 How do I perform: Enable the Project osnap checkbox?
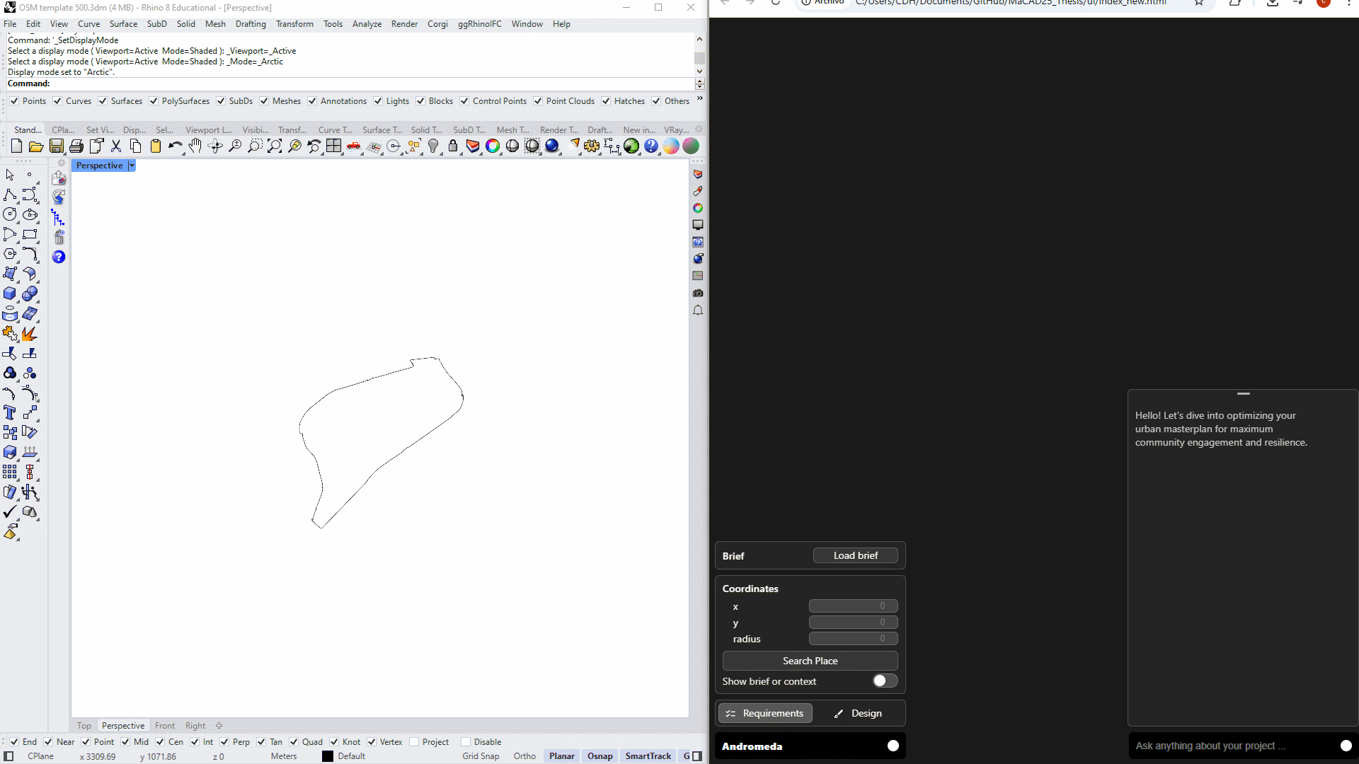coord(415,742)
